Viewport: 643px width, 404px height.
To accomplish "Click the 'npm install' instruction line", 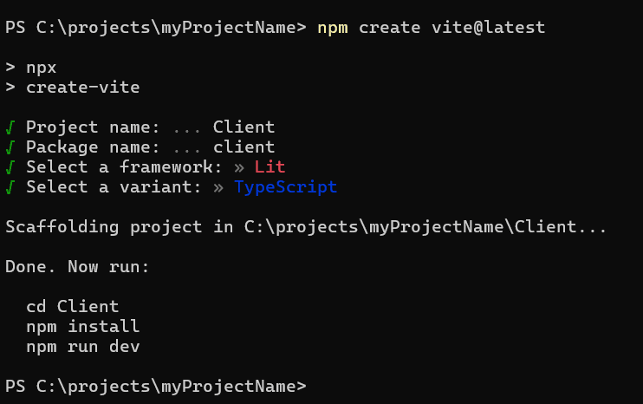I will coord(83,327).
